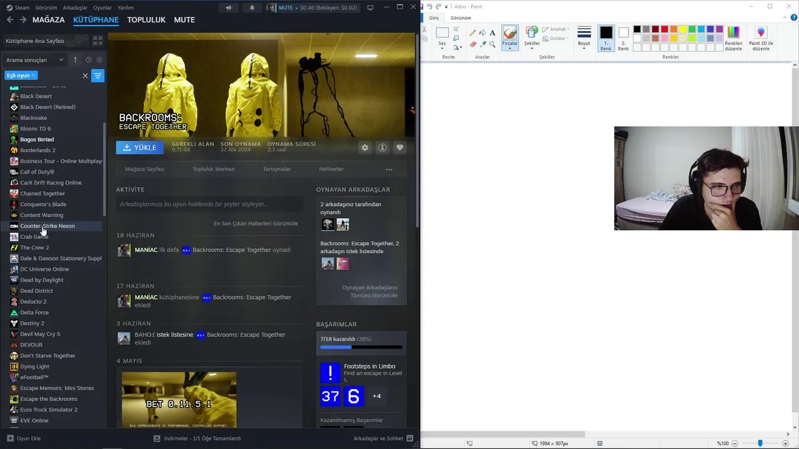Redo in Paint quick access toolbar
This screenshot has width=799, height=449.
pyautogui.click(x=438, y=6)
